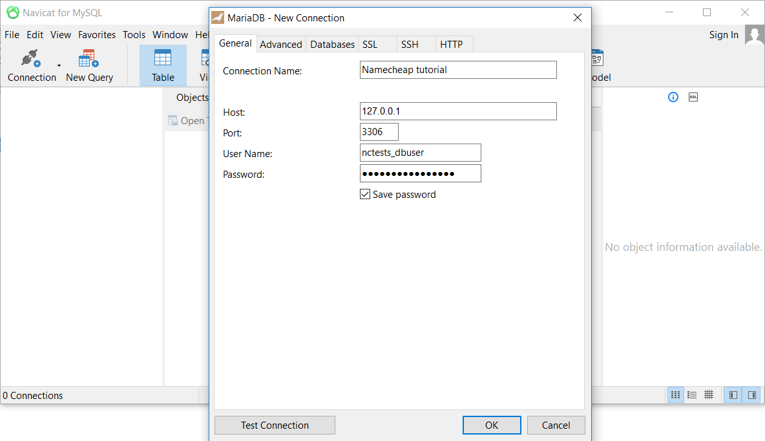Close the New Connection dialog
This screenshot has height=441, width=765.
578,17
